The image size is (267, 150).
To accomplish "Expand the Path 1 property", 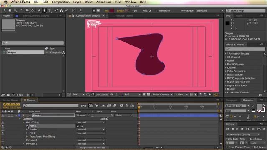I will pyautogui.click(x=27, y=126).
